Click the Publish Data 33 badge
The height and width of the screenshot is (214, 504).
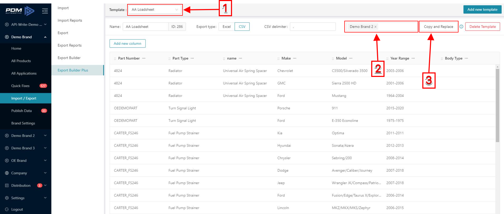44,111
